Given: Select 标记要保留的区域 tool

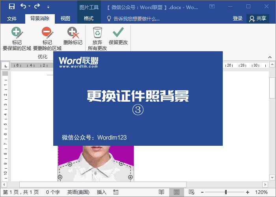Looking at the screenshot, I should click(17, 39).
